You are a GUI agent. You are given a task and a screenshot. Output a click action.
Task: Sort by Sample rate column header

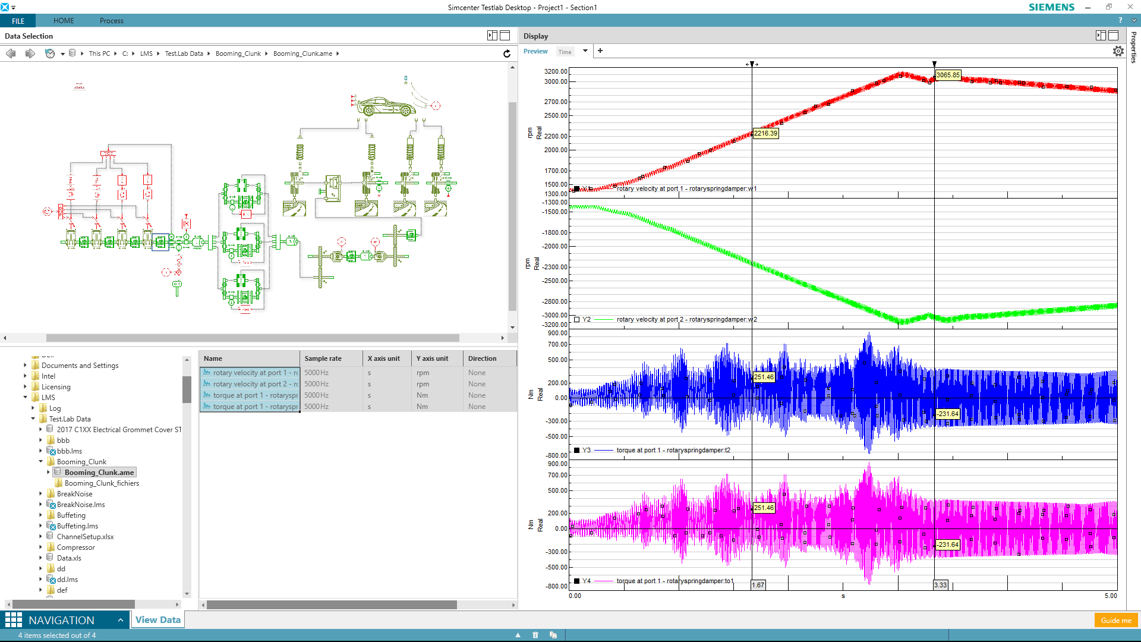[331, 358]
